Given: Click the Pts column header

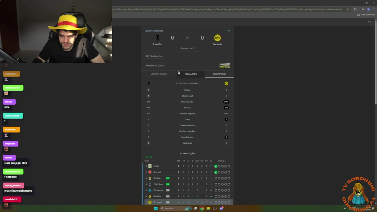Looking at the screenshot, I should (x=178, y=161).
